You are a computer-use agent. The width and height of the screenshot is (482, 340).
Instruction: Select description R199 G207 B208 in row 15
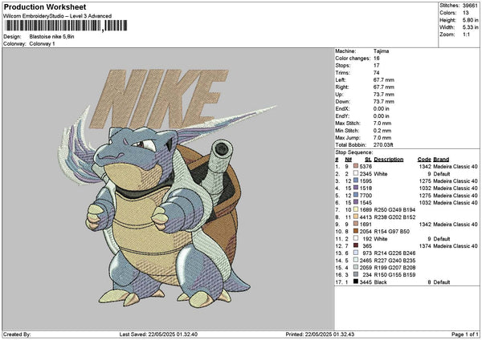click(394, 268)
